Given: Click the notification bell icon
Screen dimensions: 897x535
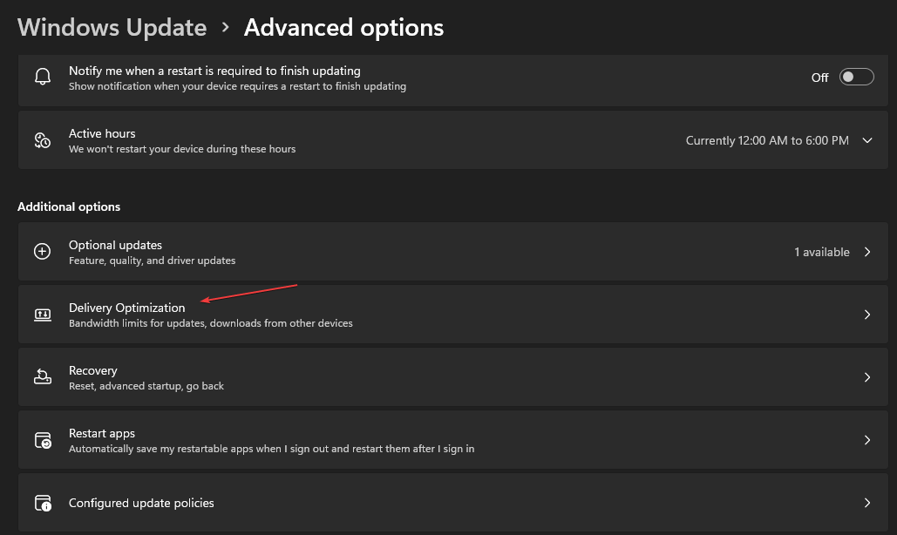Looking at the screenshot, I should 42,77.
